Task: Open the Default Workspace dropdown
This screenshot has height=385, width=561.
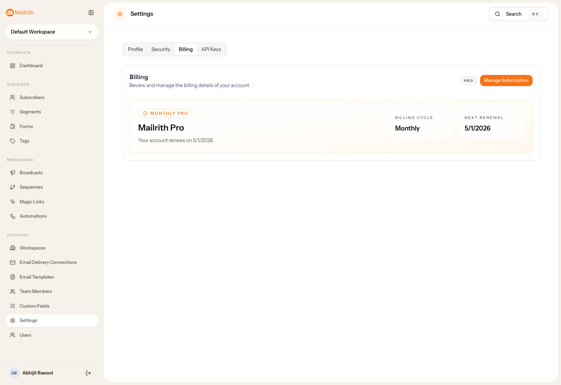Action: coord(52,32)
